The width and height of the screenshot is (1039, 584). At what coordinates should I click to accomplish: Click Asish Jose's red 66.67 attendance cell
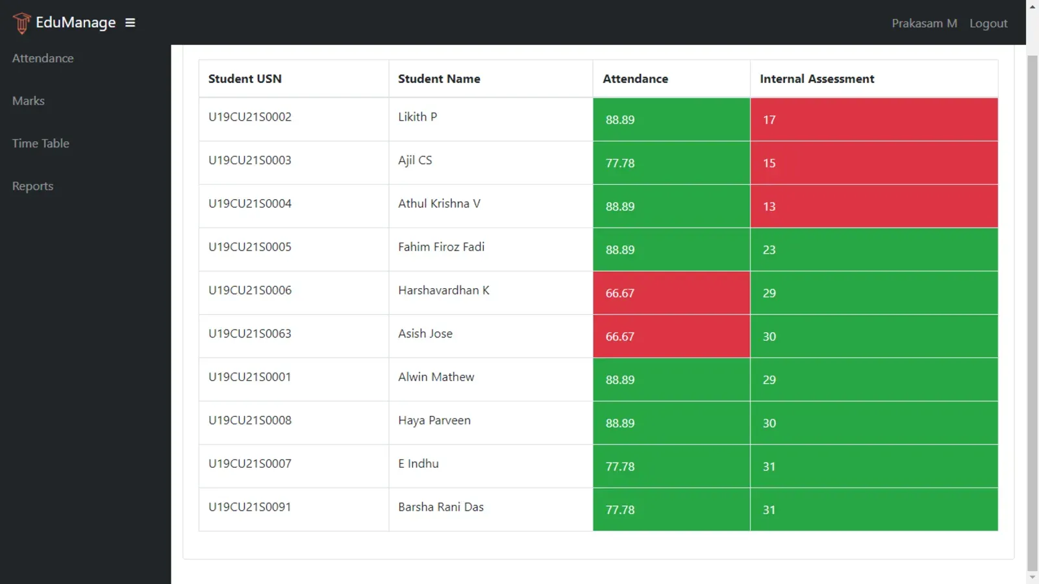pos(671,337)
